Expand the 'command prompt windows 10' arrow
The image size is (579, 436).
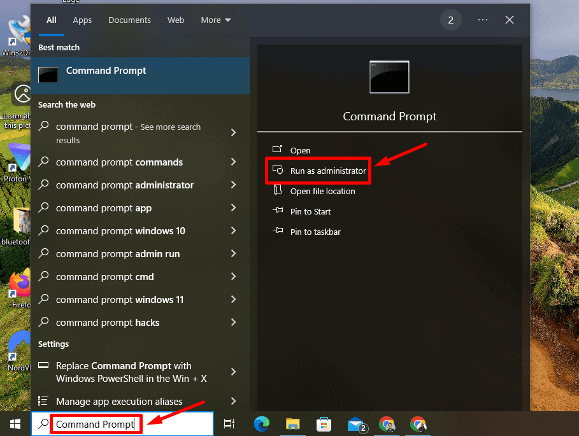pos(233,230)
